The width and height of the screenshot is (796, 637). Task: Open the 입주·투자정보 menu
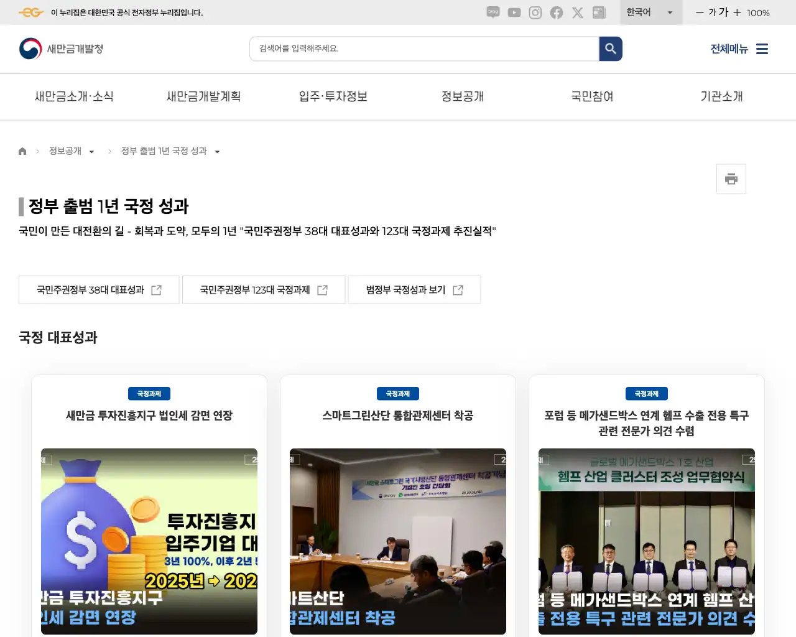[x=333, y=96]
